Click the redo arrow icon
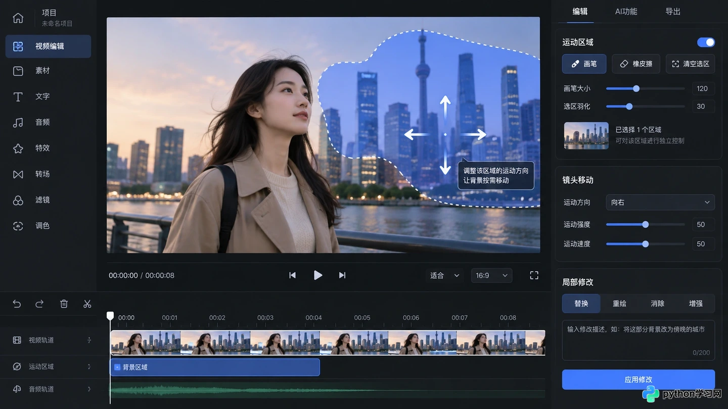This screenshot has width=728, height=409. (x=39, y=303)
